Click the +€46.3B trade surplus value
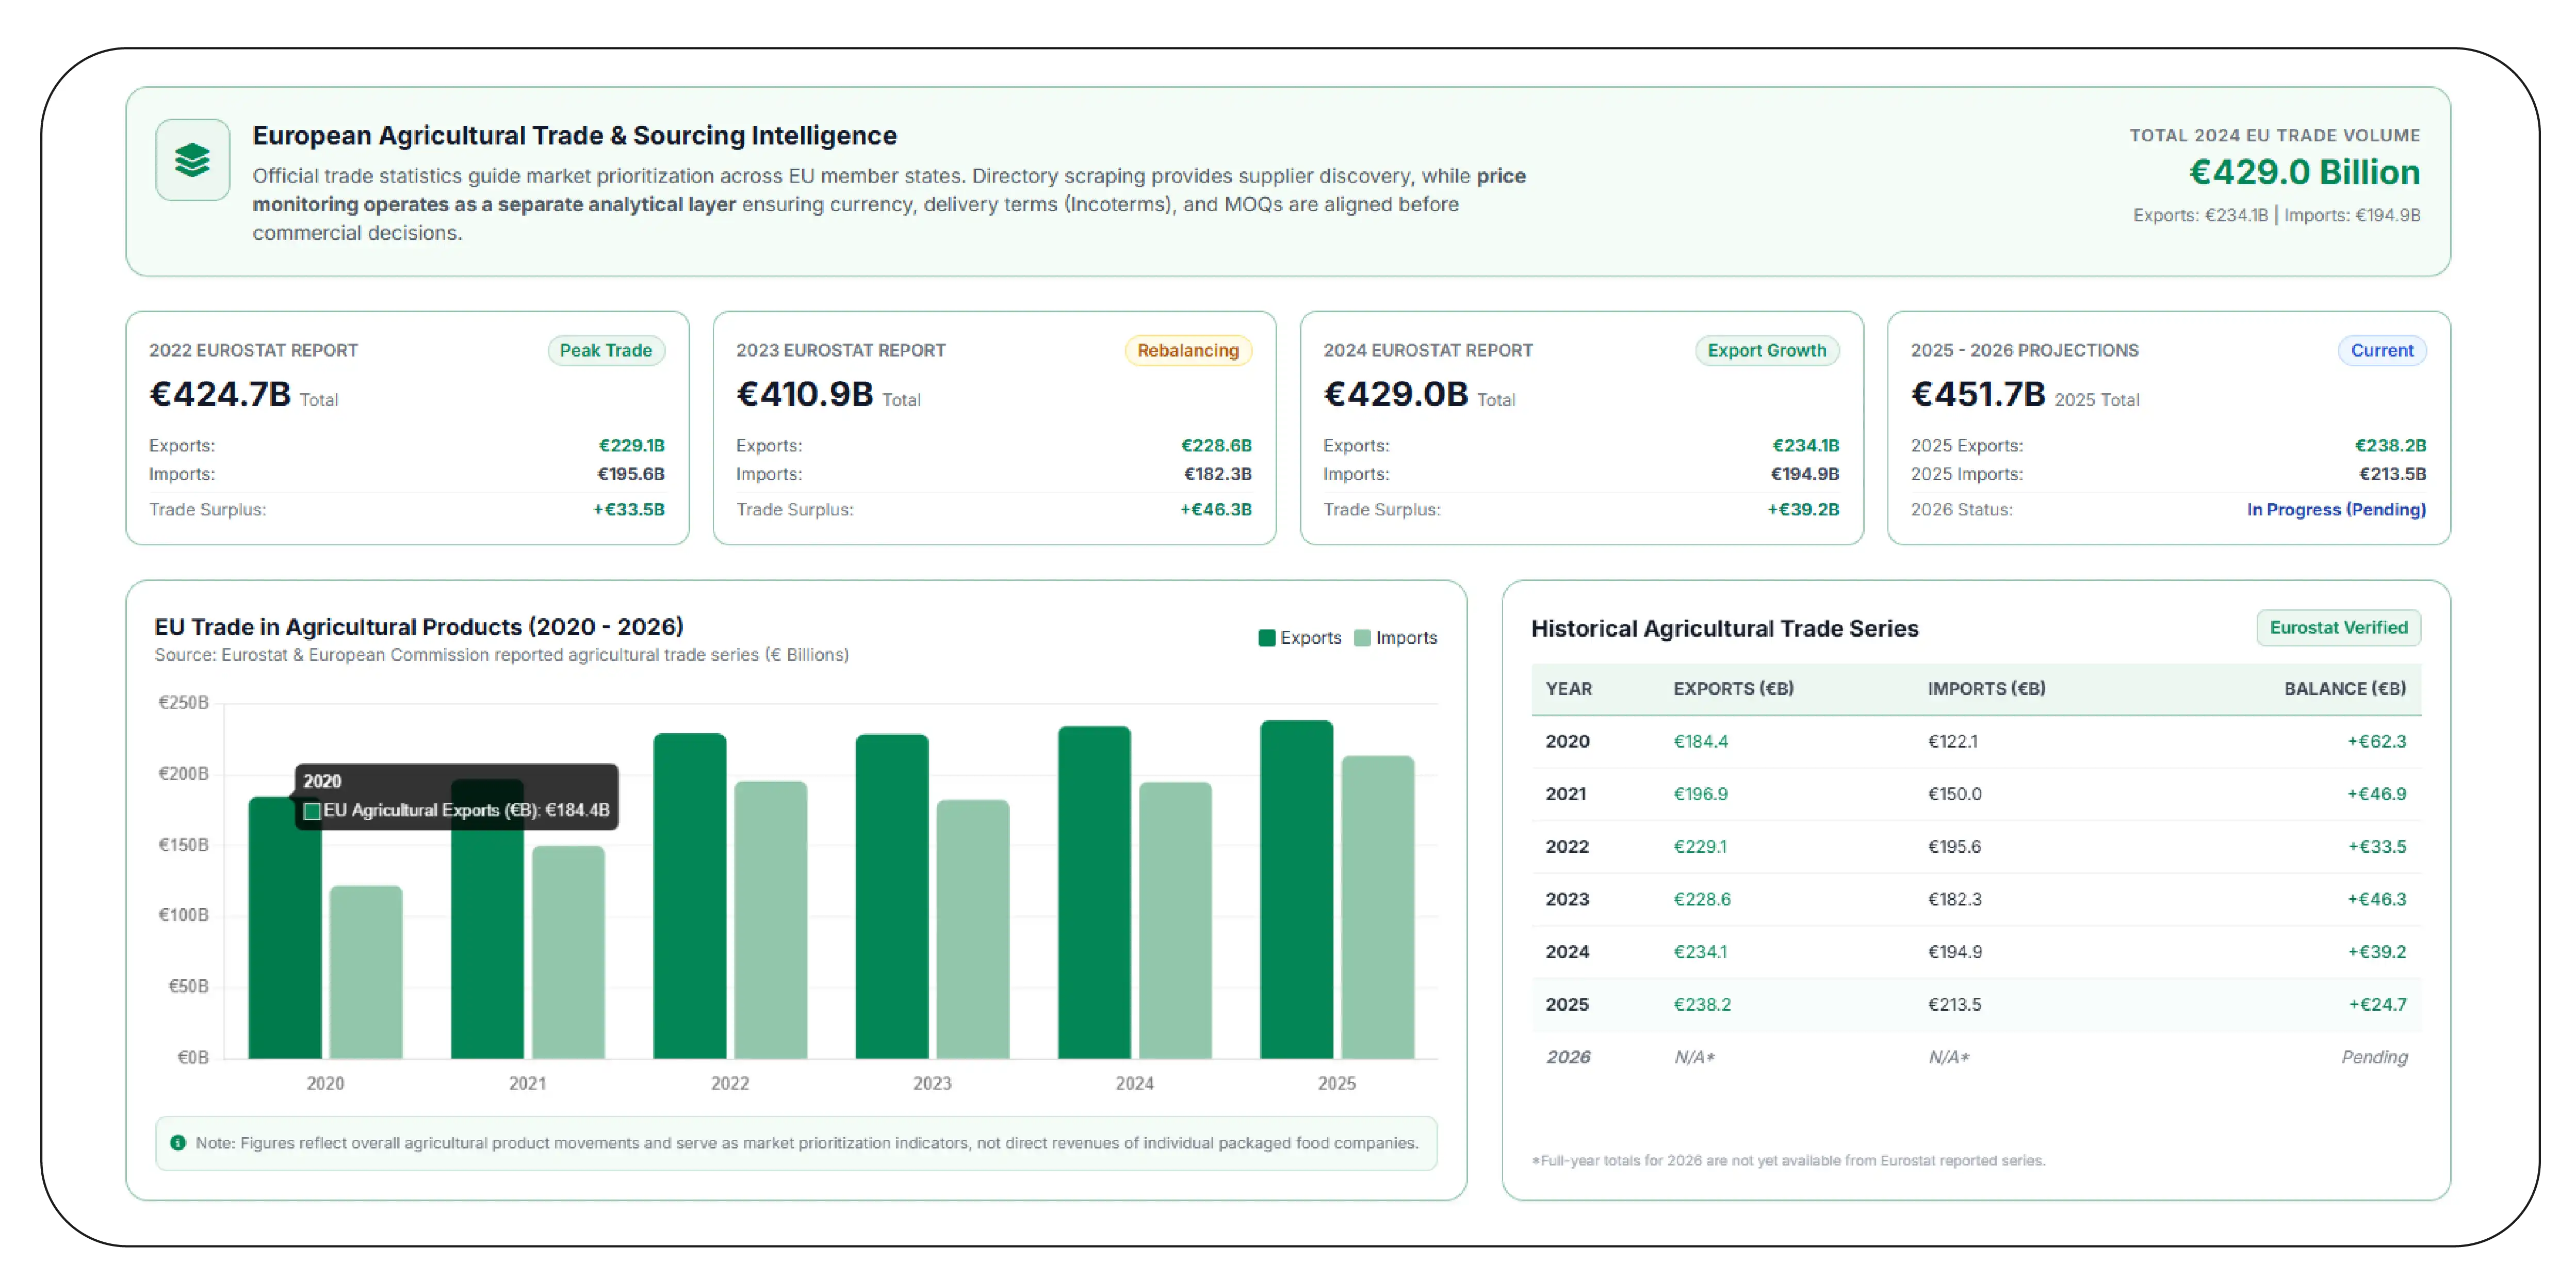 pos(1215,509)
